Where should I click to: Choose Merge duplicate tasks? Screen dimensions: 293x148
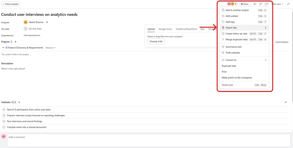(244, 40)
